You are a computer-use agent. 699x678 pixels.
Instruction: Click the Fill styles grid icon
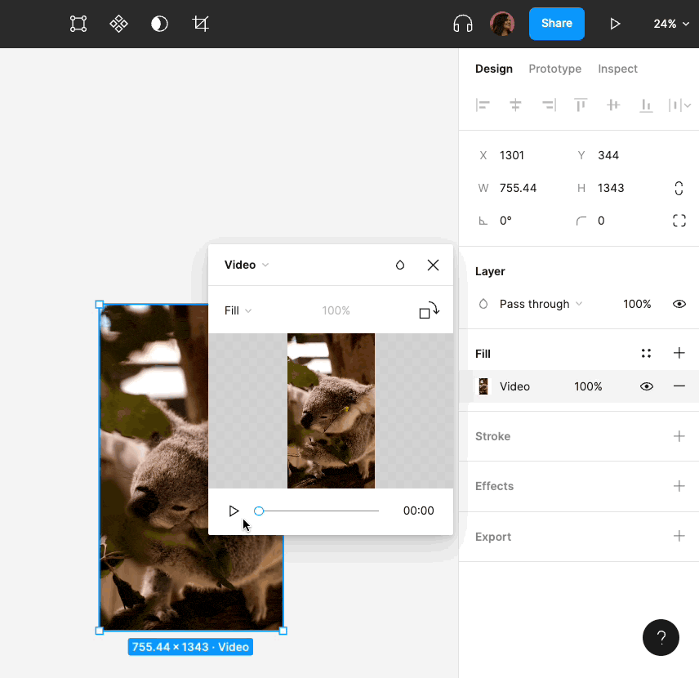coord(646,353)
